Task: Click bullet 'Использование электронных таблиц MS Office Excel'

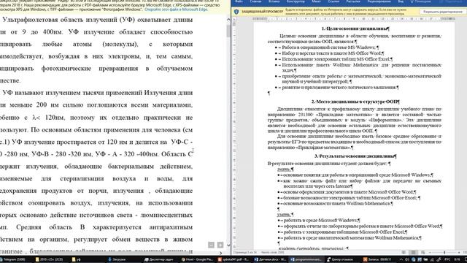Action: coord(337,59)
